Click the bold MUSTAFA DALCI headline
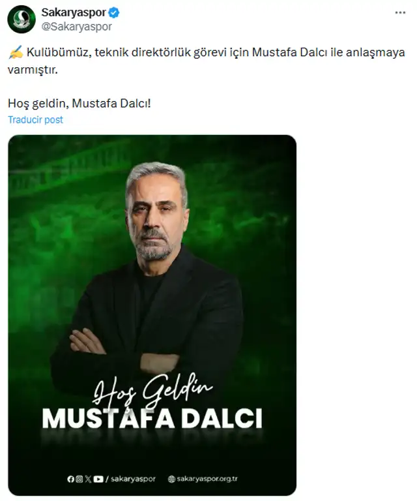417x501 pixels. point(152,418)
